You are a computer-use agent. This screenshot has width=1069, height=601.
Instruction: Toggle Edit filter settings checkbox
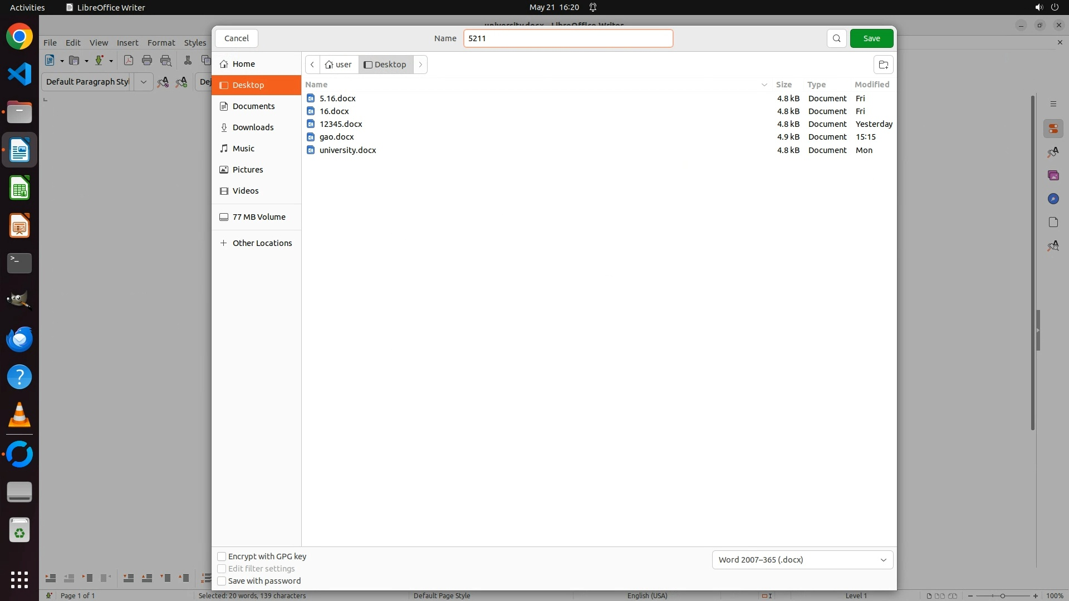coord(222,569)
